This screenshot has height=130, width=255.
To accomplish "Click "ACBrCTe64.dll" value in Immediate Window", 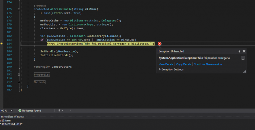I will (x=11, y=124).
